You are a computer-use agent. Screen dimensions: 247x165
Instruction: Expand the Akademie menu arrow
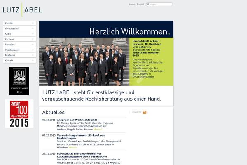click(33, 55)
